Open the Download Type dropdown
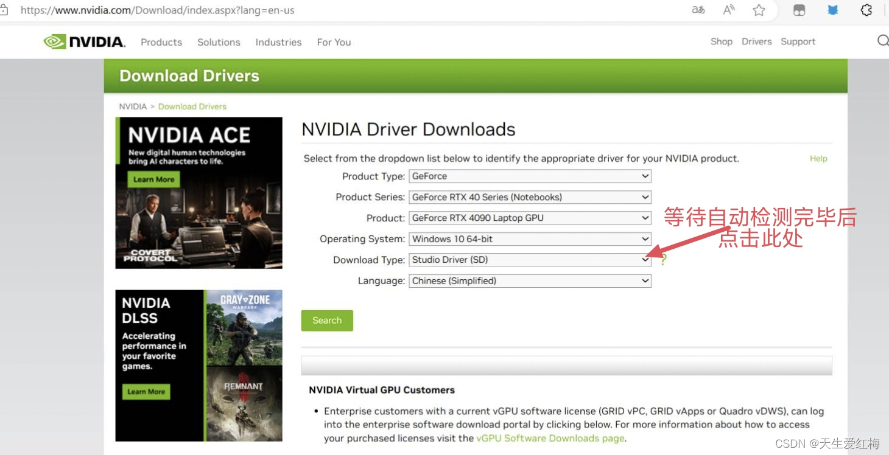The image size is (889, 455). coord(530,260)
